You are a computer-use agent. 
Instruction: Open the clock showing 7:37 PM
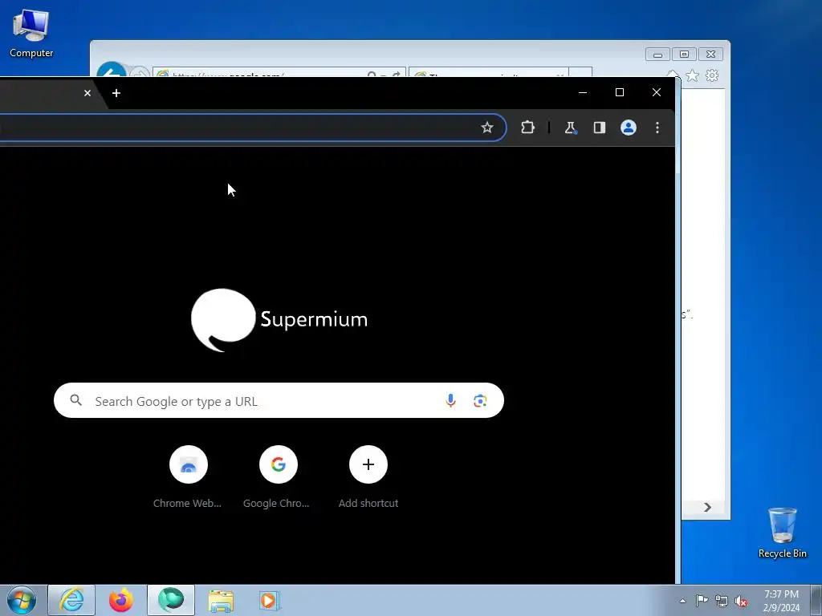(x=781, y=601)
